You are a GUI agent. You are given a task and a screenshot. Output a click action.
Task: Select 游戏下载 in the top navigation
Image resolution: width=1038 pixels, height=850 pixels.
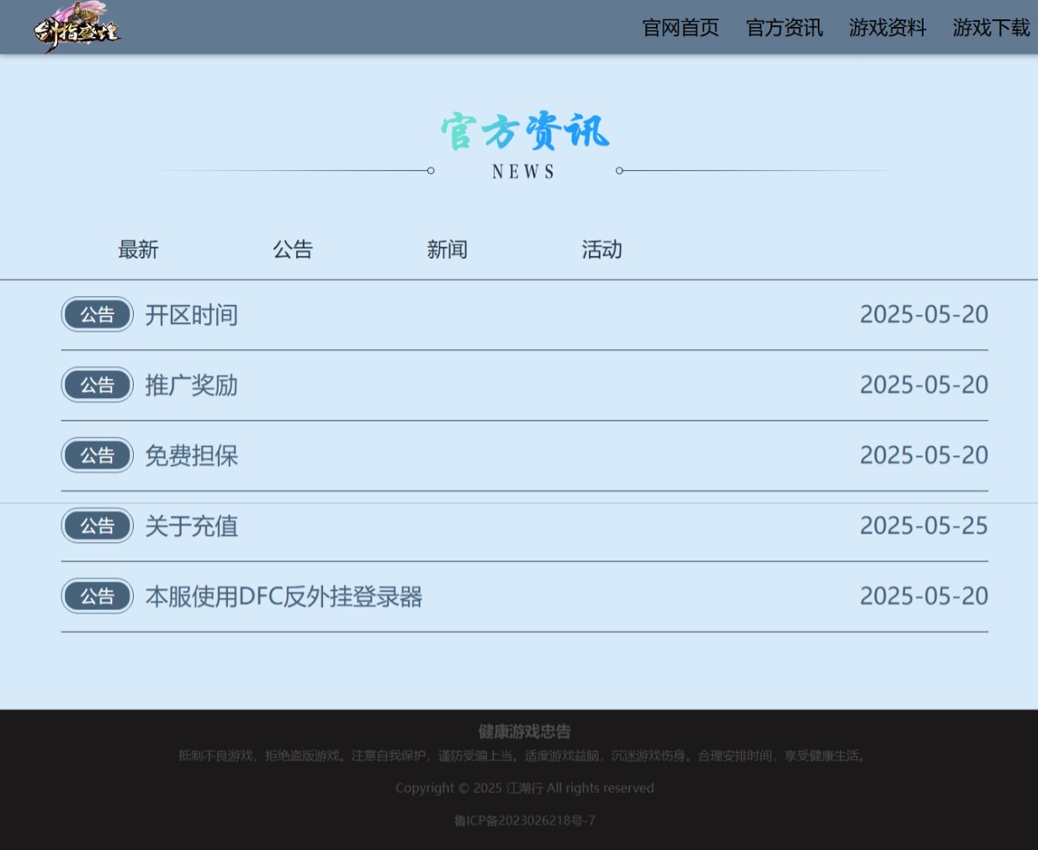coord(991,28)
